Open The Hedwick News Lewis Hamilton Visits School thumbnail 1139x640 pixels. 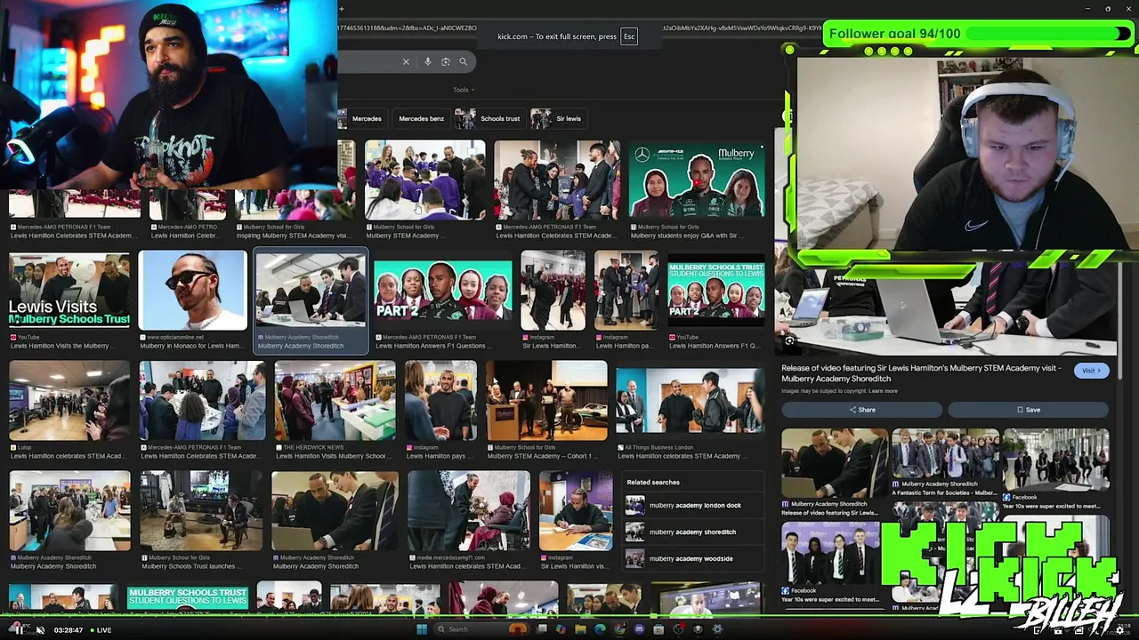pos(335,401)
